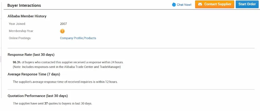Click the Response Rate (last 30 days) heading
This screenshot has height=111, width=260.
pyautogui.click(x=31, y=55)
